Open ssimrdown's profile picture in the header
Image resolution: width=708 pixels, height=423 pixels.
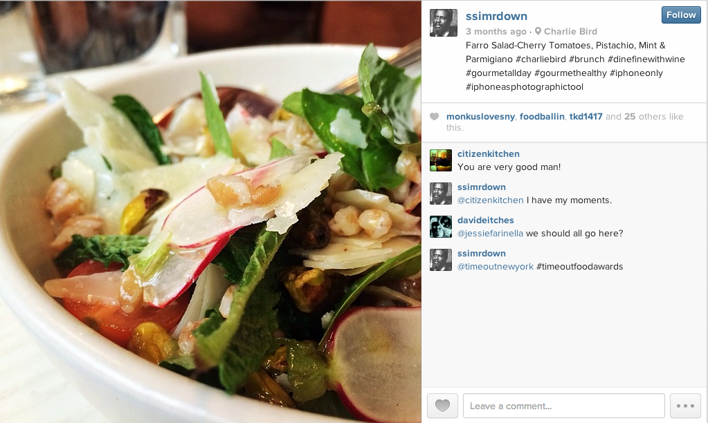pos(444,23)
